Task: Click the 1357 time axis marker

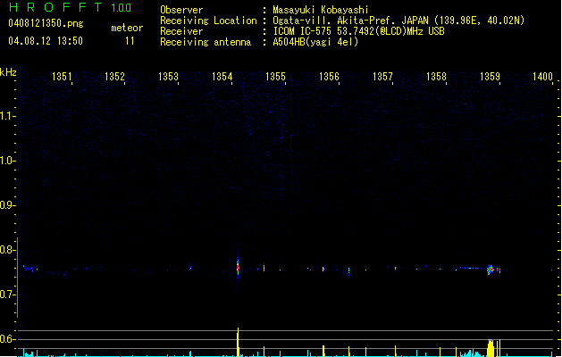Action: tap(382, 77)
